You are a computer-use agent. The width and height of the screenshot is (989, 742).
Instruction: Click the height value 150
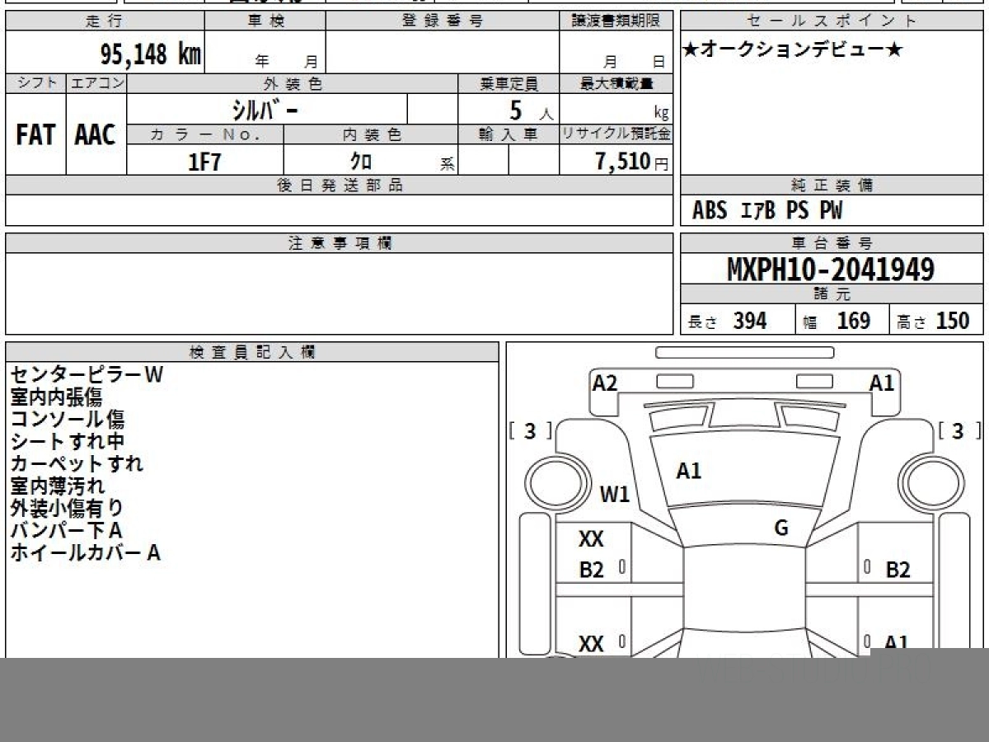click(x=953, y=321)
